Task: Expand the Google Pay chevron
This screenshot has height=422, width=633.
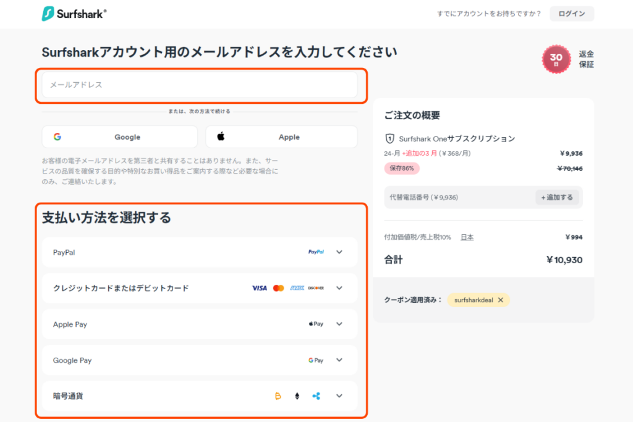Action: [339, 360]
